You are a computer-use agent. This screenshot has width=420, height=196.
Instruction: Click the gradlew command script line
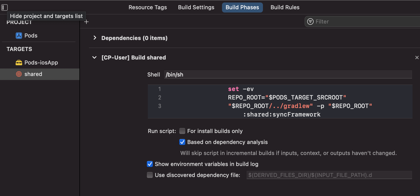click(300, 106)
